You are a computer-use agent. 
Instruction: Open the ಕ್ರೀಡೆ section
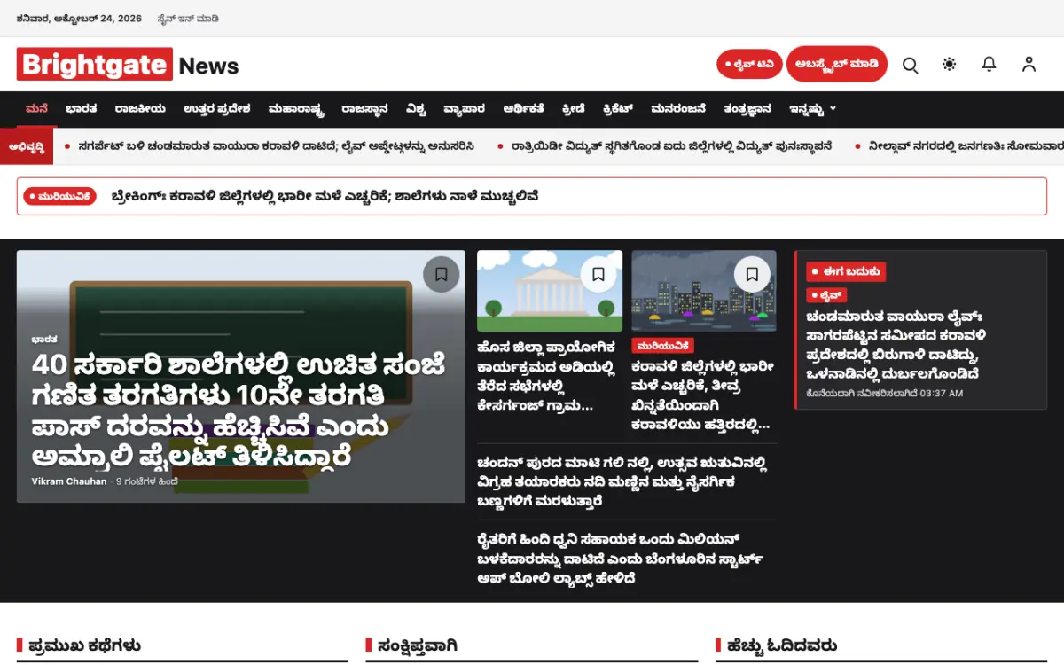pos(574,109)
